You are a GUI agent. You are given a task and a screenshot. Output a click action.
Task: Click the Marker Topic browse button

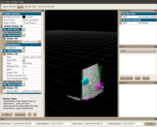click(40, 42)
